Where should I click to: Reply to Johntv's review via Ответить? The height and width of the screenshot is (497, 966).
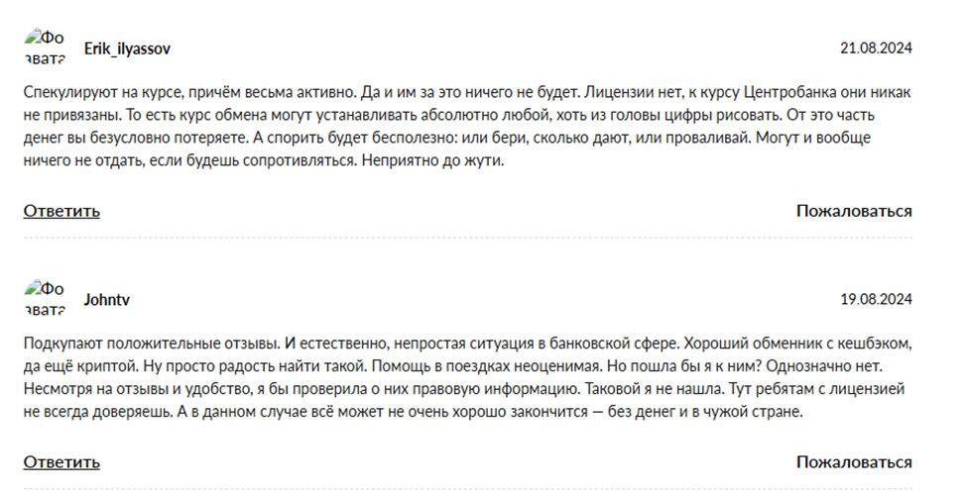pyautogui.click(x=61, y=462)
